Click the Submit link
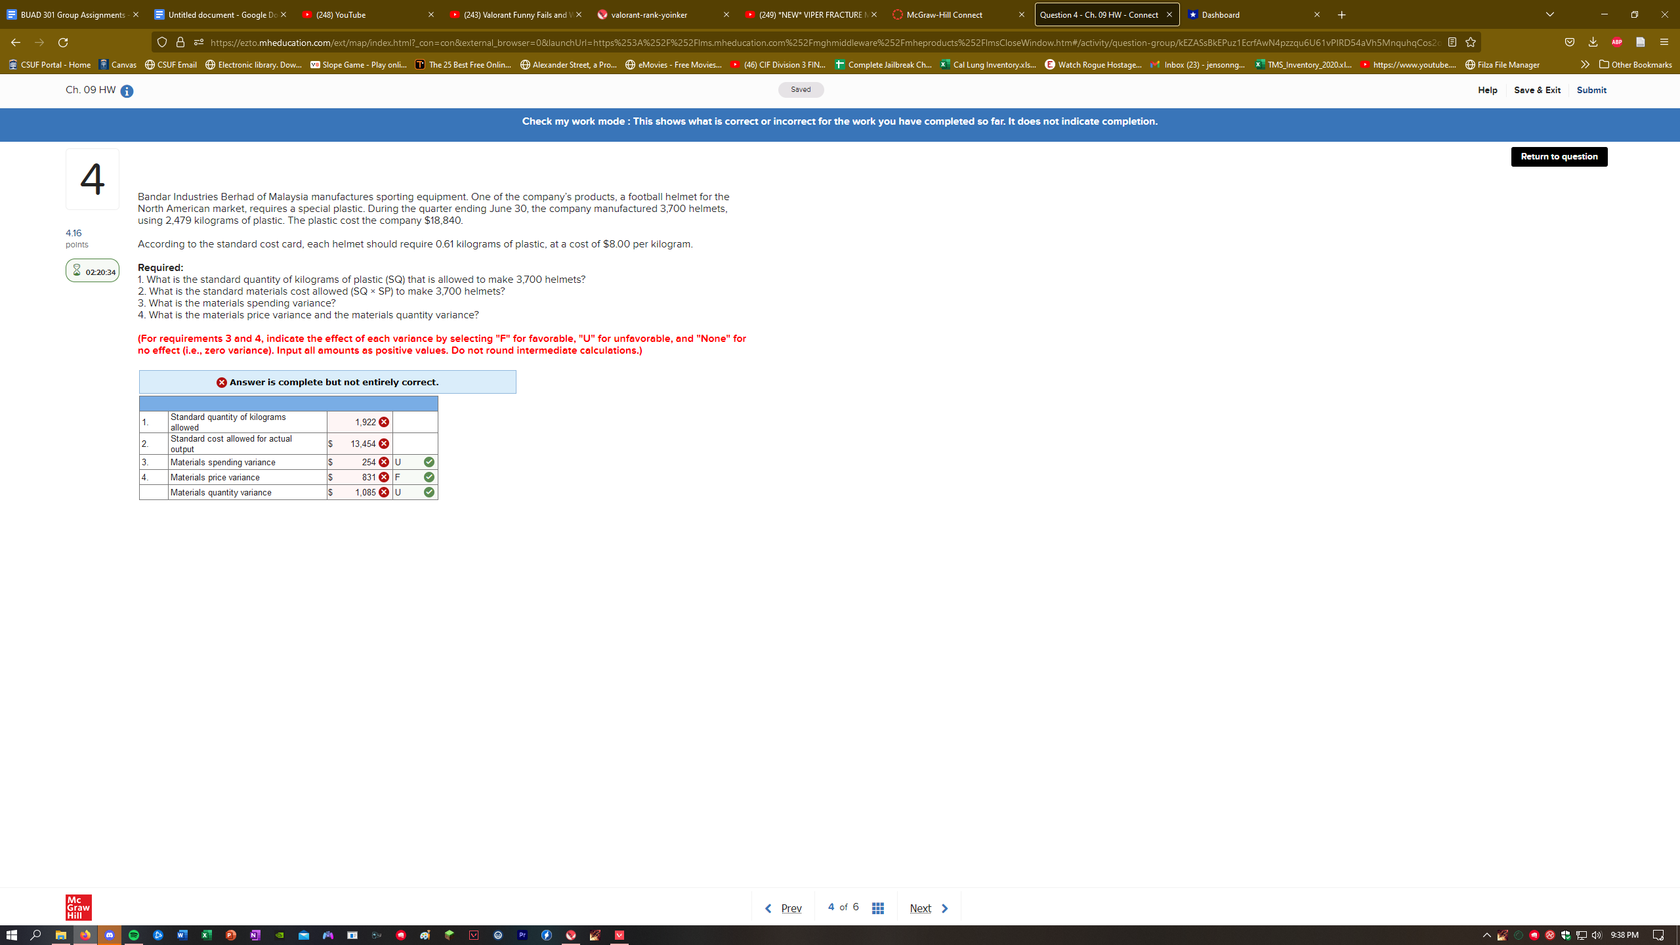 coord(1591,90)
